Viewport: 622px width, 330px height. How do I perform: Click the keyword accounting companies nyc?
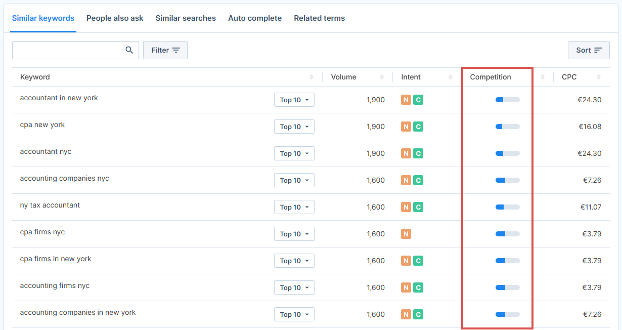pyautogui.click(x=65, y=179)
